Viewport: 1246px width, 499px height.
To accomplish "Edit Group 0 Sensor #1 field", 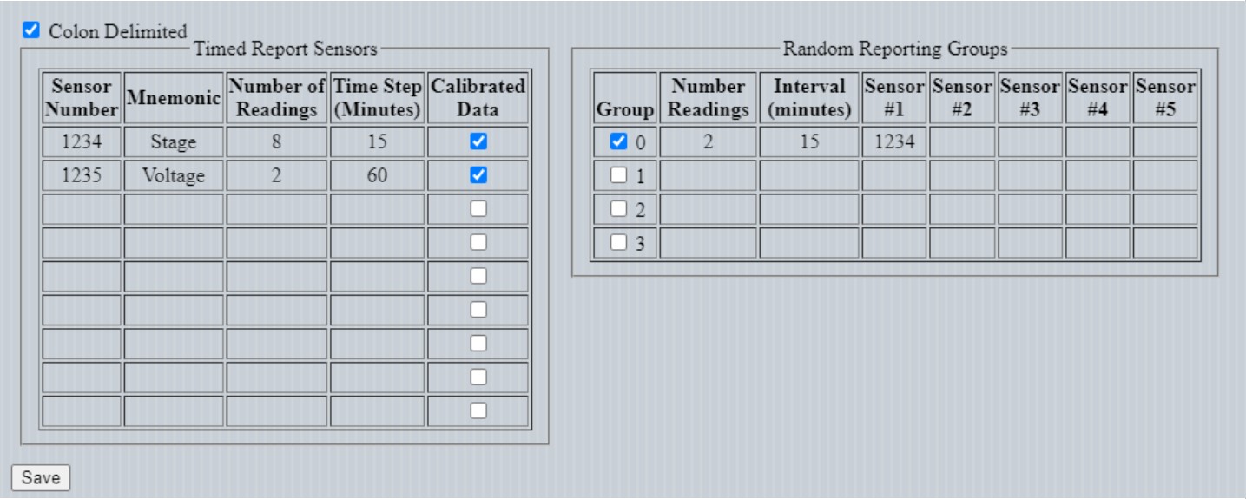I will click(x=893, y=141).
